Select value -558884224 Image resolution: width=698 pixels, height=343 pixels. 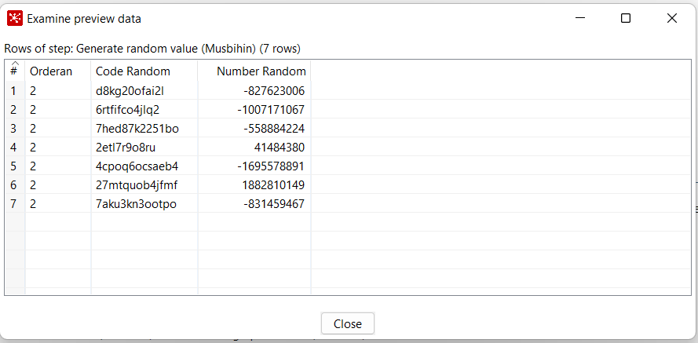[254, 129]
